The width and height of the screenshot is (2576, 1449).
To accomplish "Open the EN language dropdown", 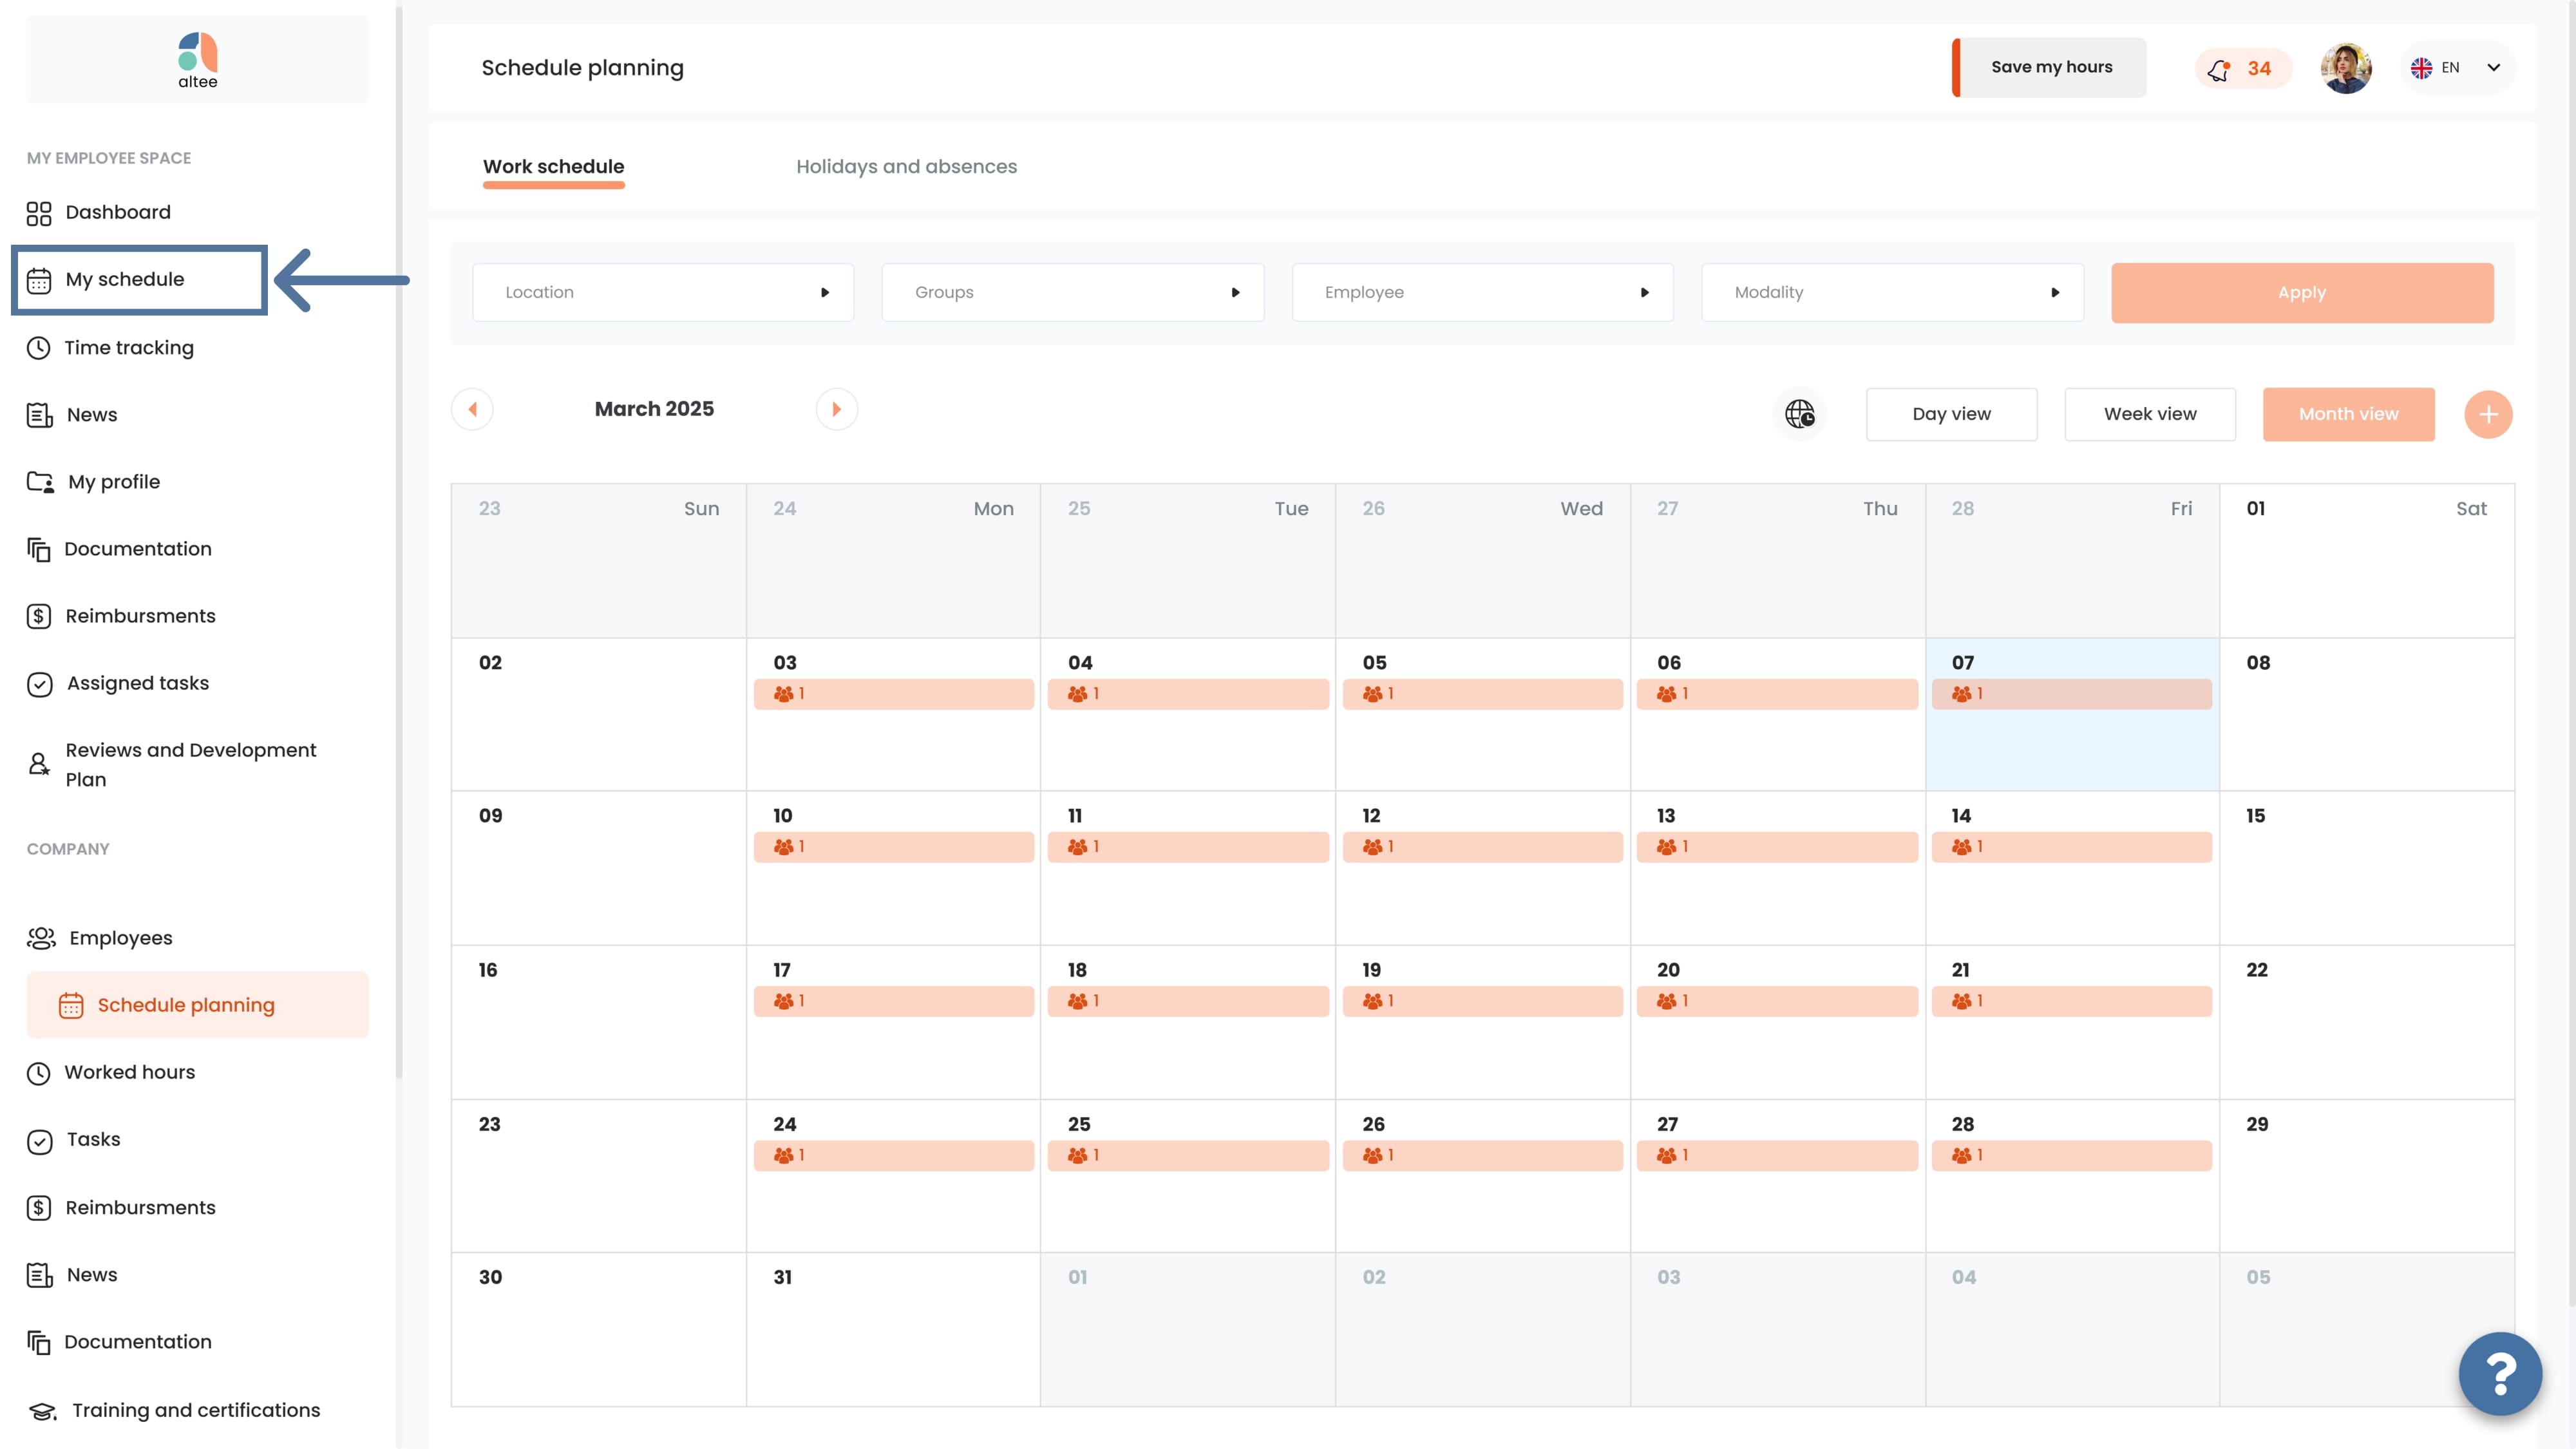I will 2456,68.
